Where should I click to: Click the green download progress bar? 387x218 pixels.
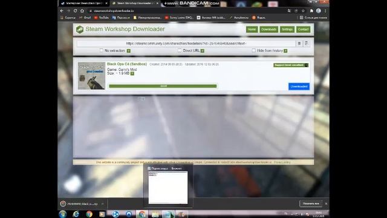click(163, 86)
